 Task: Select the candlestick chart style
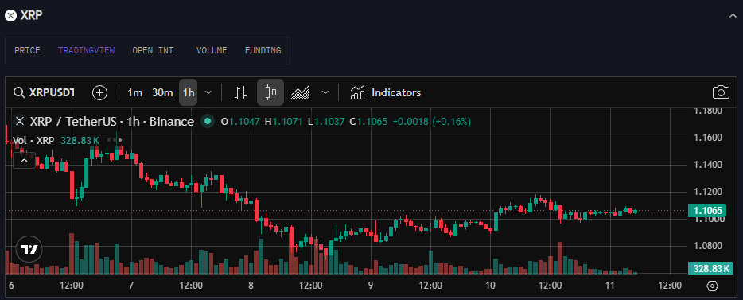click(270, 92)
